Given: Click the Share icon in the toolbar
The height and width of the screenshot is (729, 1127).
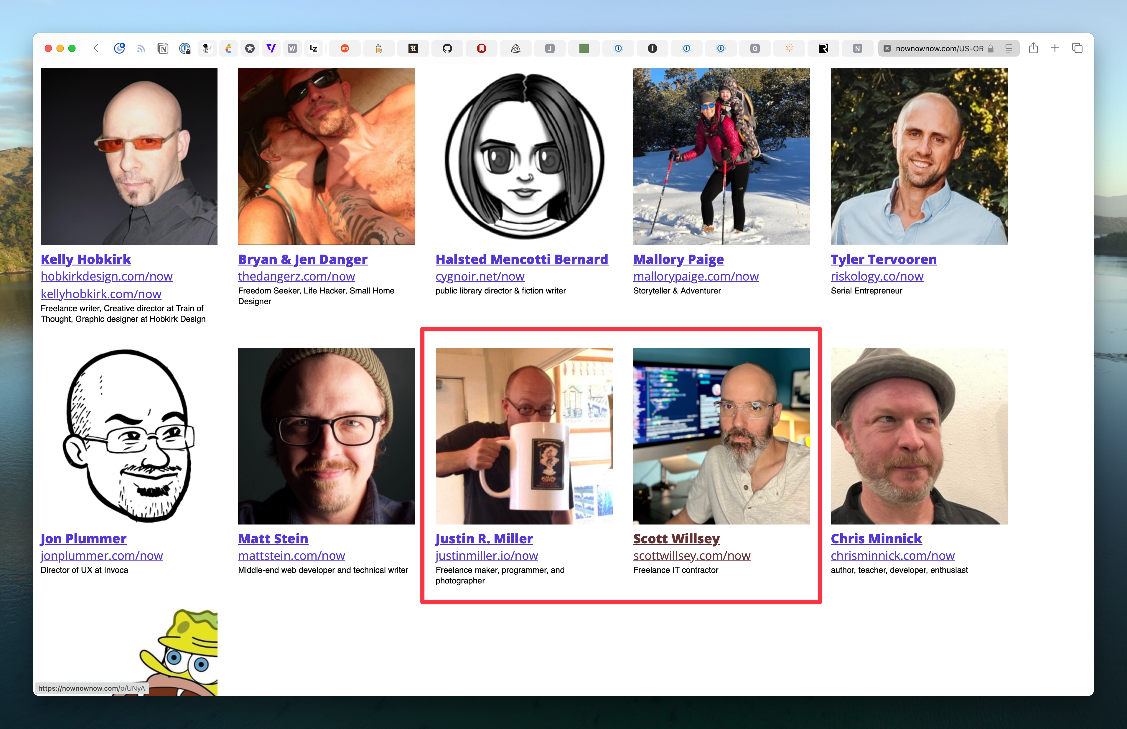Looking at the screenshot, I should pos(1033,48).
